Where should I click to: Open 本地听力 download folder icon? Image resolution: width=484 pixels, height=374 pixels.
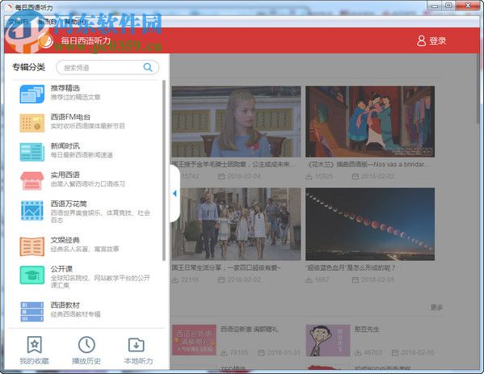(136, 345)
